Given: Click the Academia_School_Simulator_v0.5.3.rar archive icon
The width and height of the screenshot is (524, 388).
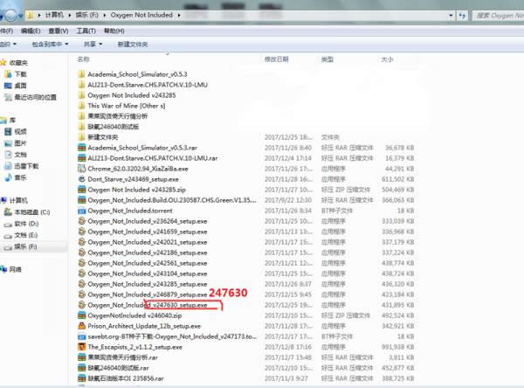Looking at the screenshot, I should coord(81,148).
